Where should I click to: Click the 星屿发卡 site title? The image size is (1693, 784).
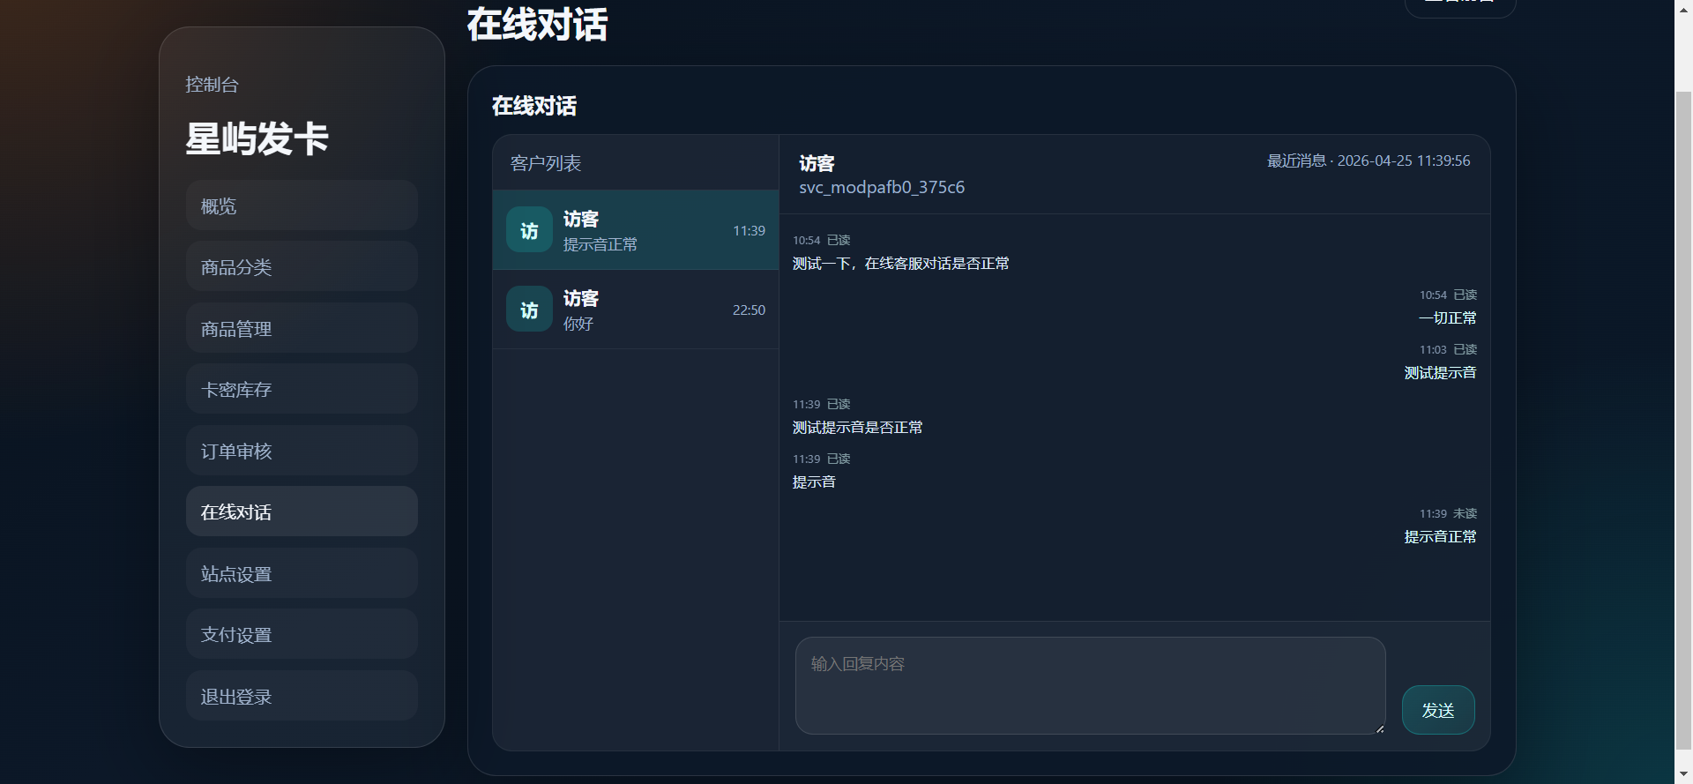(x=256, y=138)
